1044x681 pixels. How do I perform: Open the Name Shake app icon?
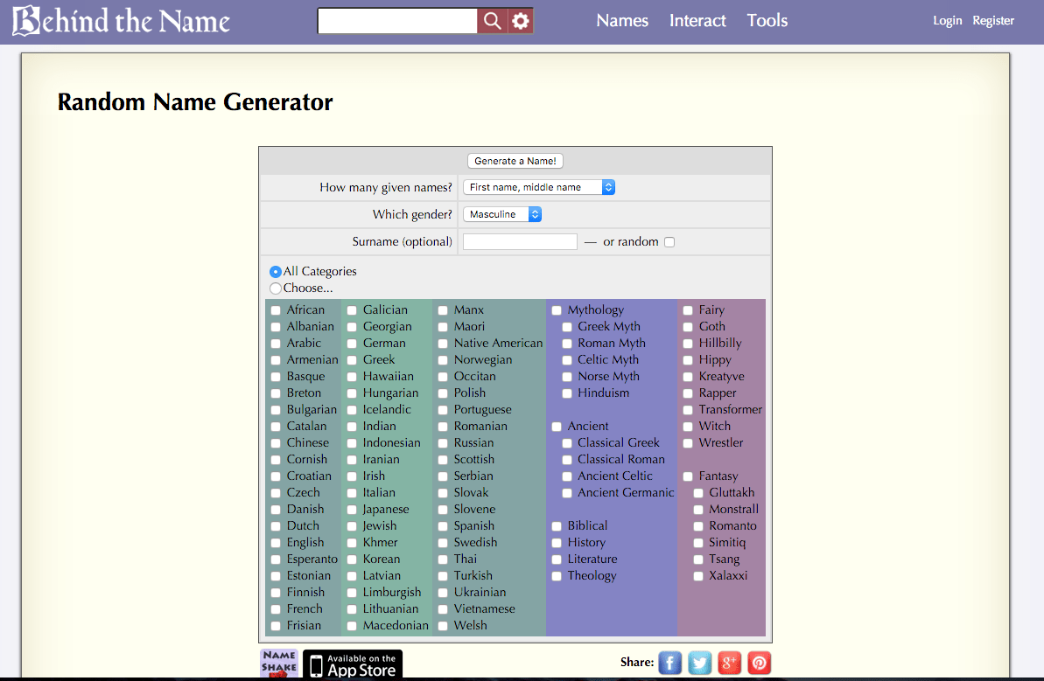coord(279,663)
